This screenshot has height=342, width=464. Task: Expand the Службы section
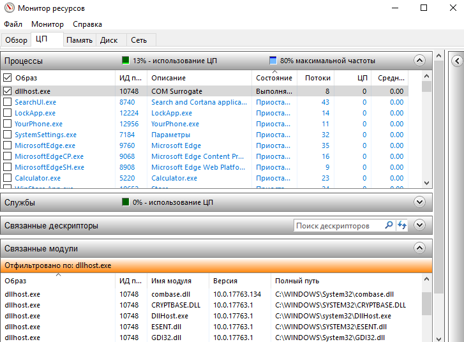tap(419, 202)
